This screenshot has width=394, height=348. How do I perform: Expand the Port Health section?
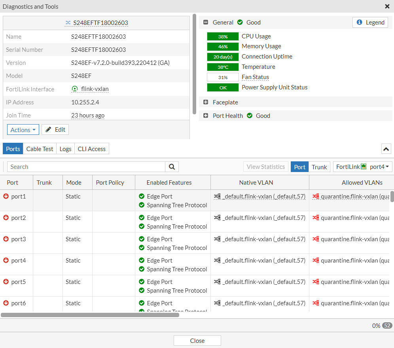[x=206, y=115]
